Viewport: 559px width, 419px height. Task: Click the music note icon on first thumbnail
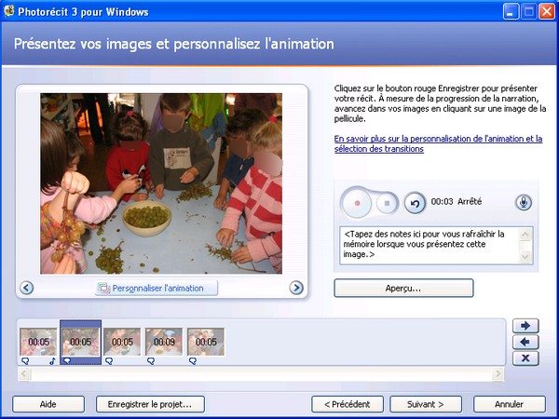52,361
